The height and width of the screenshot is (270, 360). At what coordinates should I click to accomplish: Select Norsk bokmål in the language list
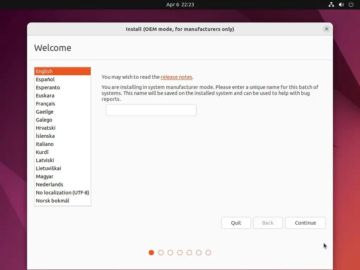[63, 201]
